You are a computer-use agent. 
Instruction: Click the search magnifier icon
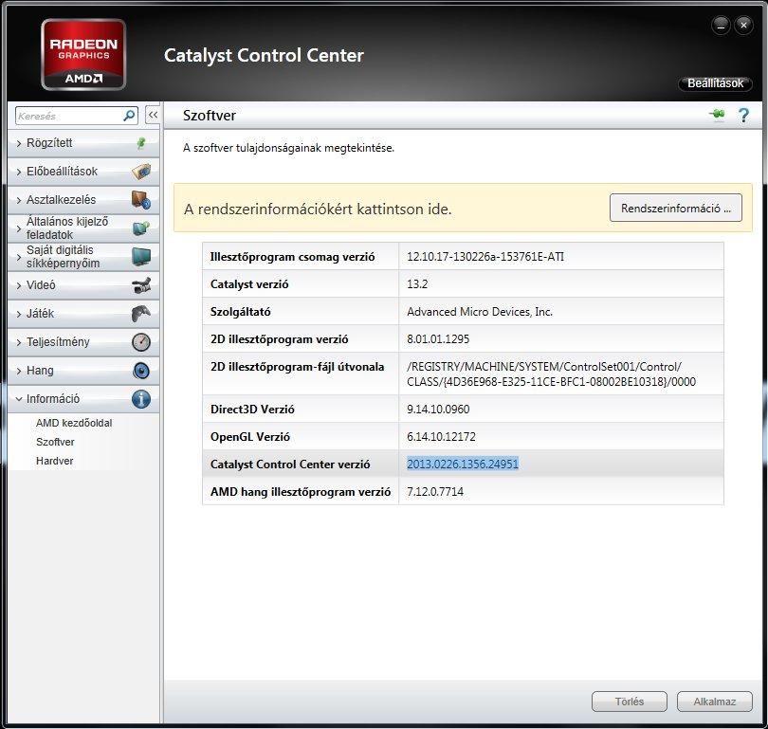[x=129, y=116]
